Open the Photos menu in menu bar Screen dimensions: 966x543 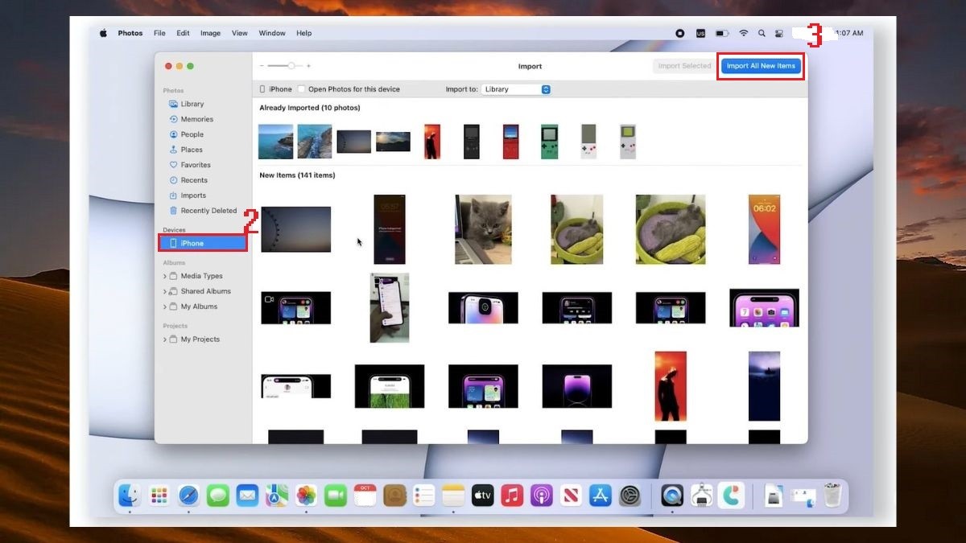(130, 33)
